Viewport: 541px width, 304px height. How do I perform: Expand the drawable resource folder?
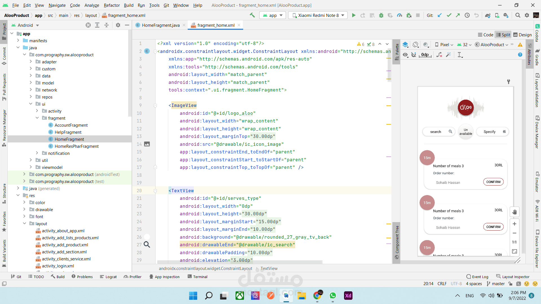[x=25, y=209]
